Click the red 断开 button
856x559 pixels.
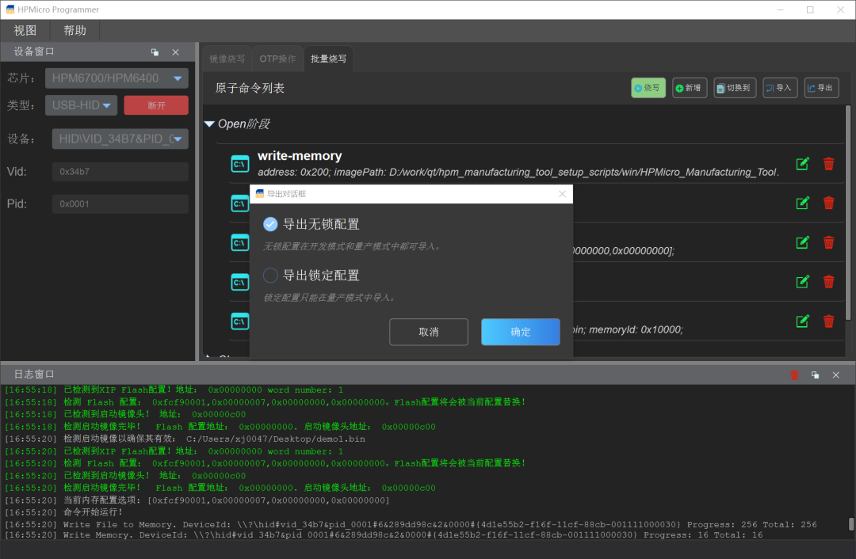tap(156, 105)
